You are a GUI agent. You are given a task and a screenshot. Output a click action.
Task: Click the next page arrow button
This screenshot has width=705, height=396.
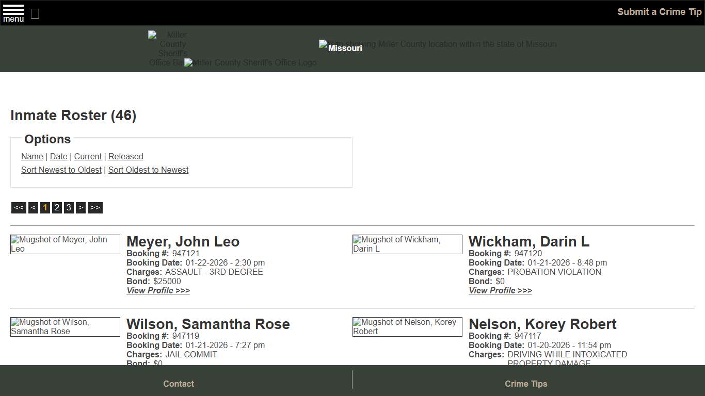click(x=81, y=207)
